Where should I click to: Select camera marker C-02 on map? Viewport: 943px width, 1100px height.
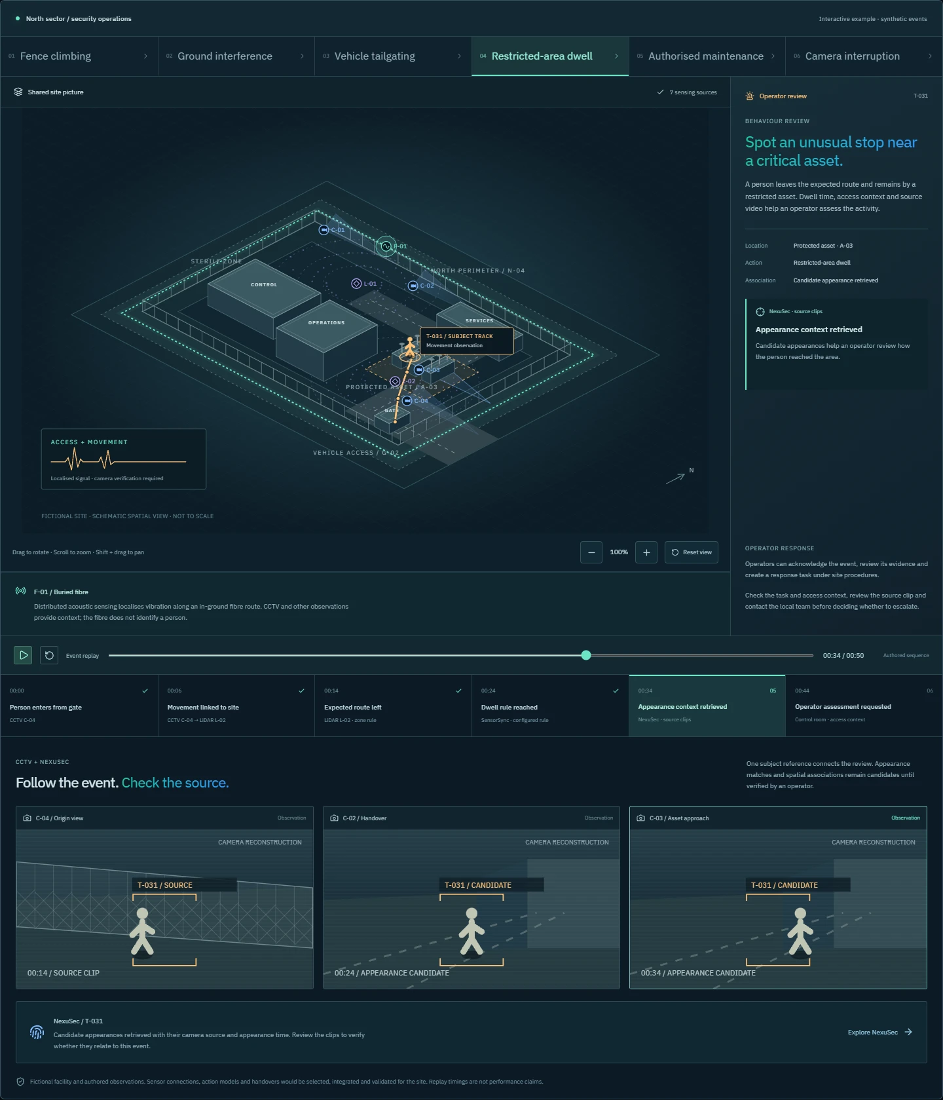pos(413,286)
